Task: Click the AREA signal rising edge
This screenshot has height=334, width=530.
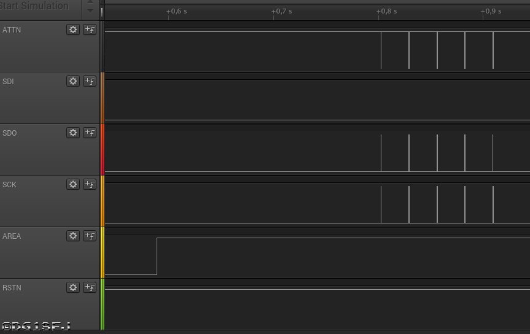Action: coord(157,256)
